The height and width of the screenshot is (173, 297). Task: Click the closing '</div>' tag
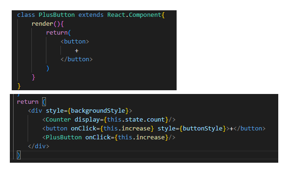pyautogui.click(x=38, y=146)
